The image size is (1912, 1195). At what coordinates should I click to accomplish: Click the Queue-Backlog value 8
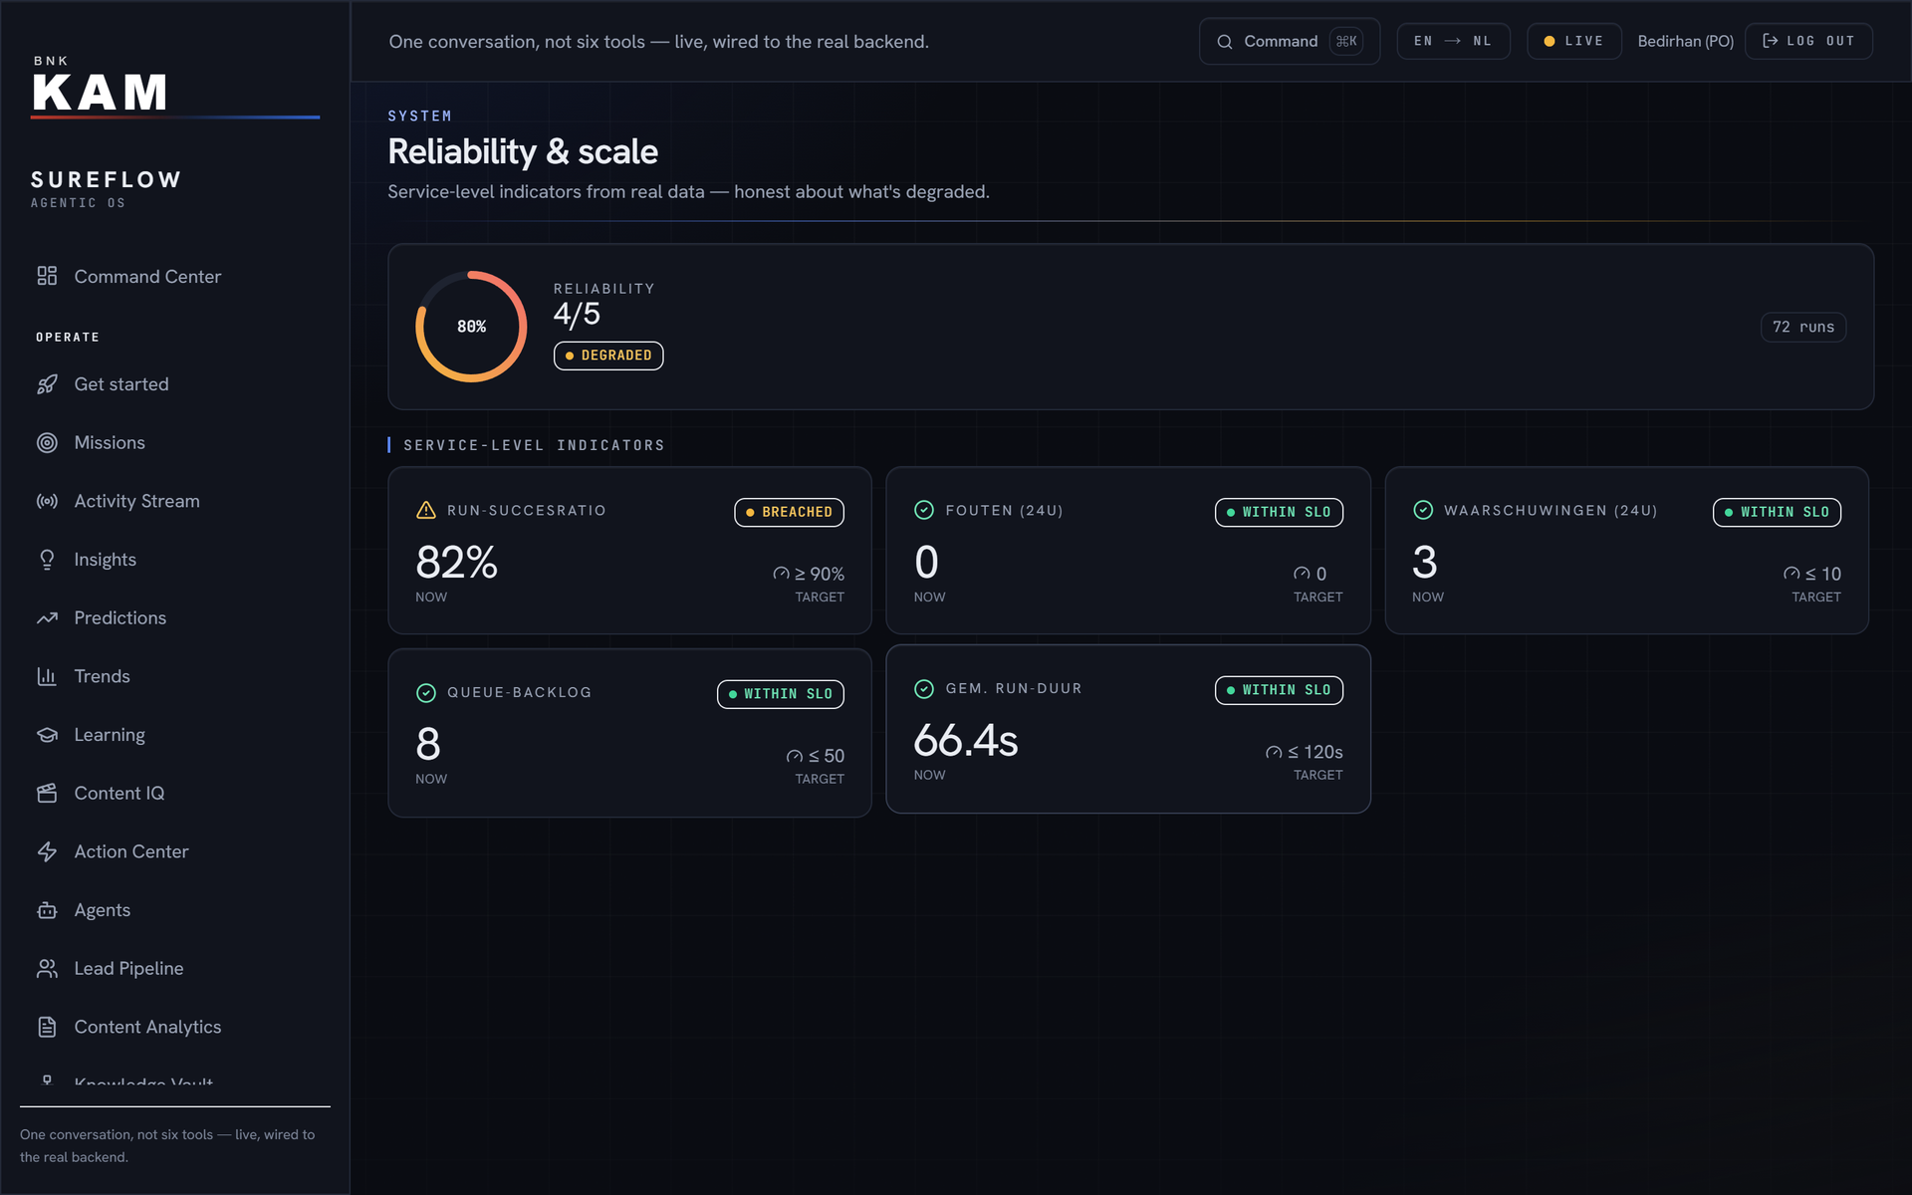pyautogui.click(x=428, y=745)
